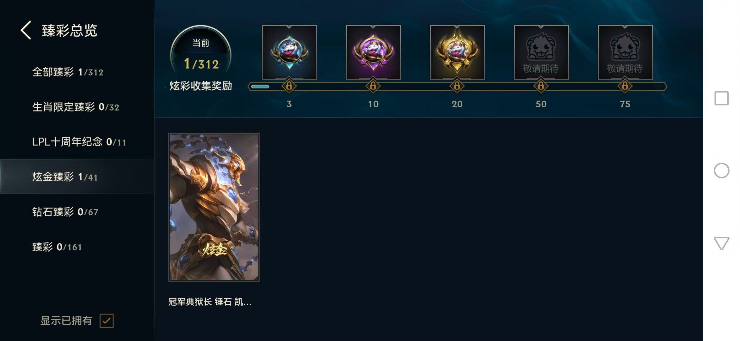740x341 pixels.
Task: Tap the locked 敬请期待 reward at 50
Action: pyautogui.click(x=541, y=52)
